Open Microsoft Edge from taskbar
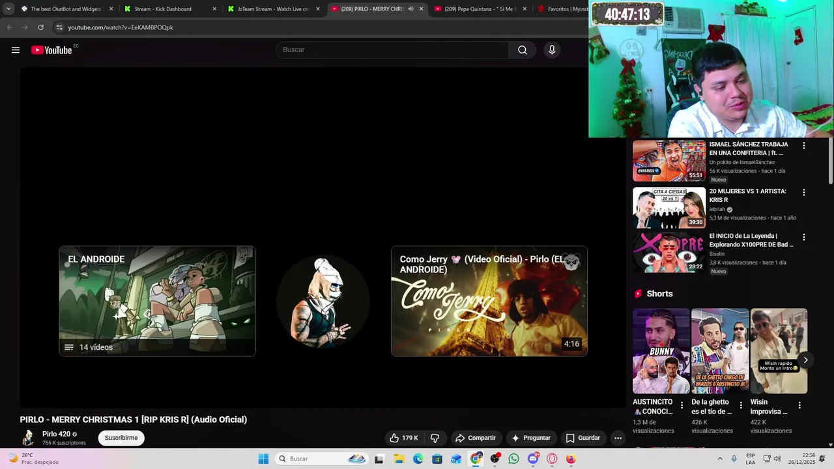The width and height of the screenshot is (834, 469). point(418,459)
